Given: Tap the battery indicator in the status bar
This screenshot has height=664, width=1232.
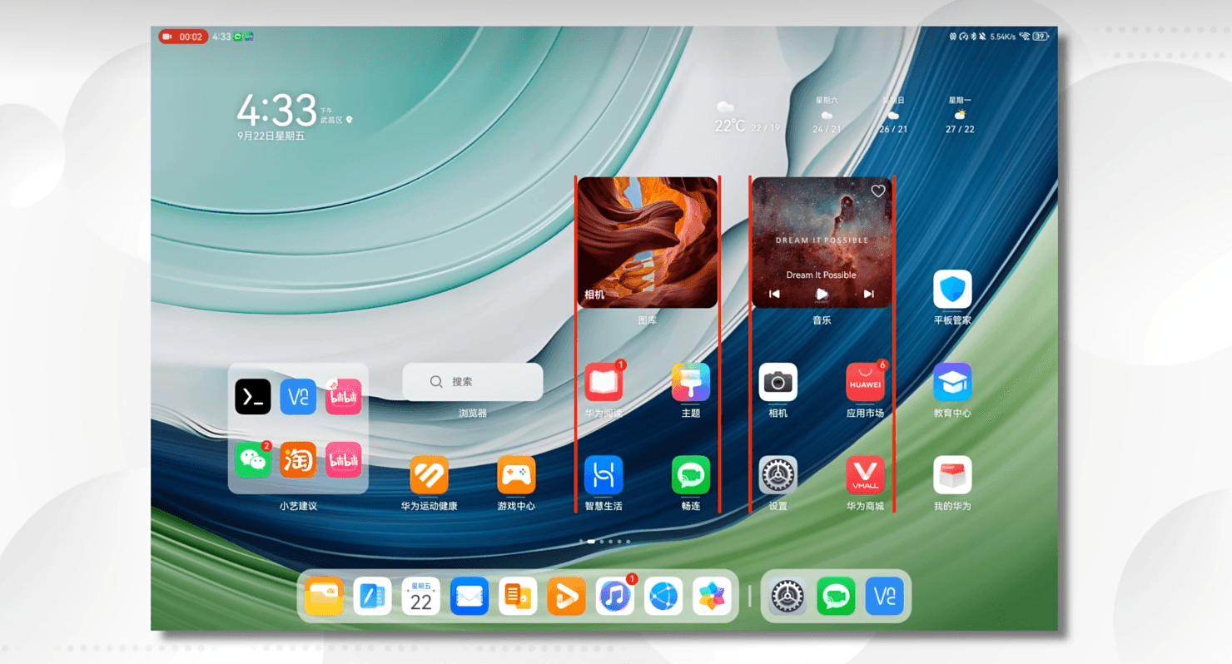Looking at the screenshot, I should tap(1041, 37).
